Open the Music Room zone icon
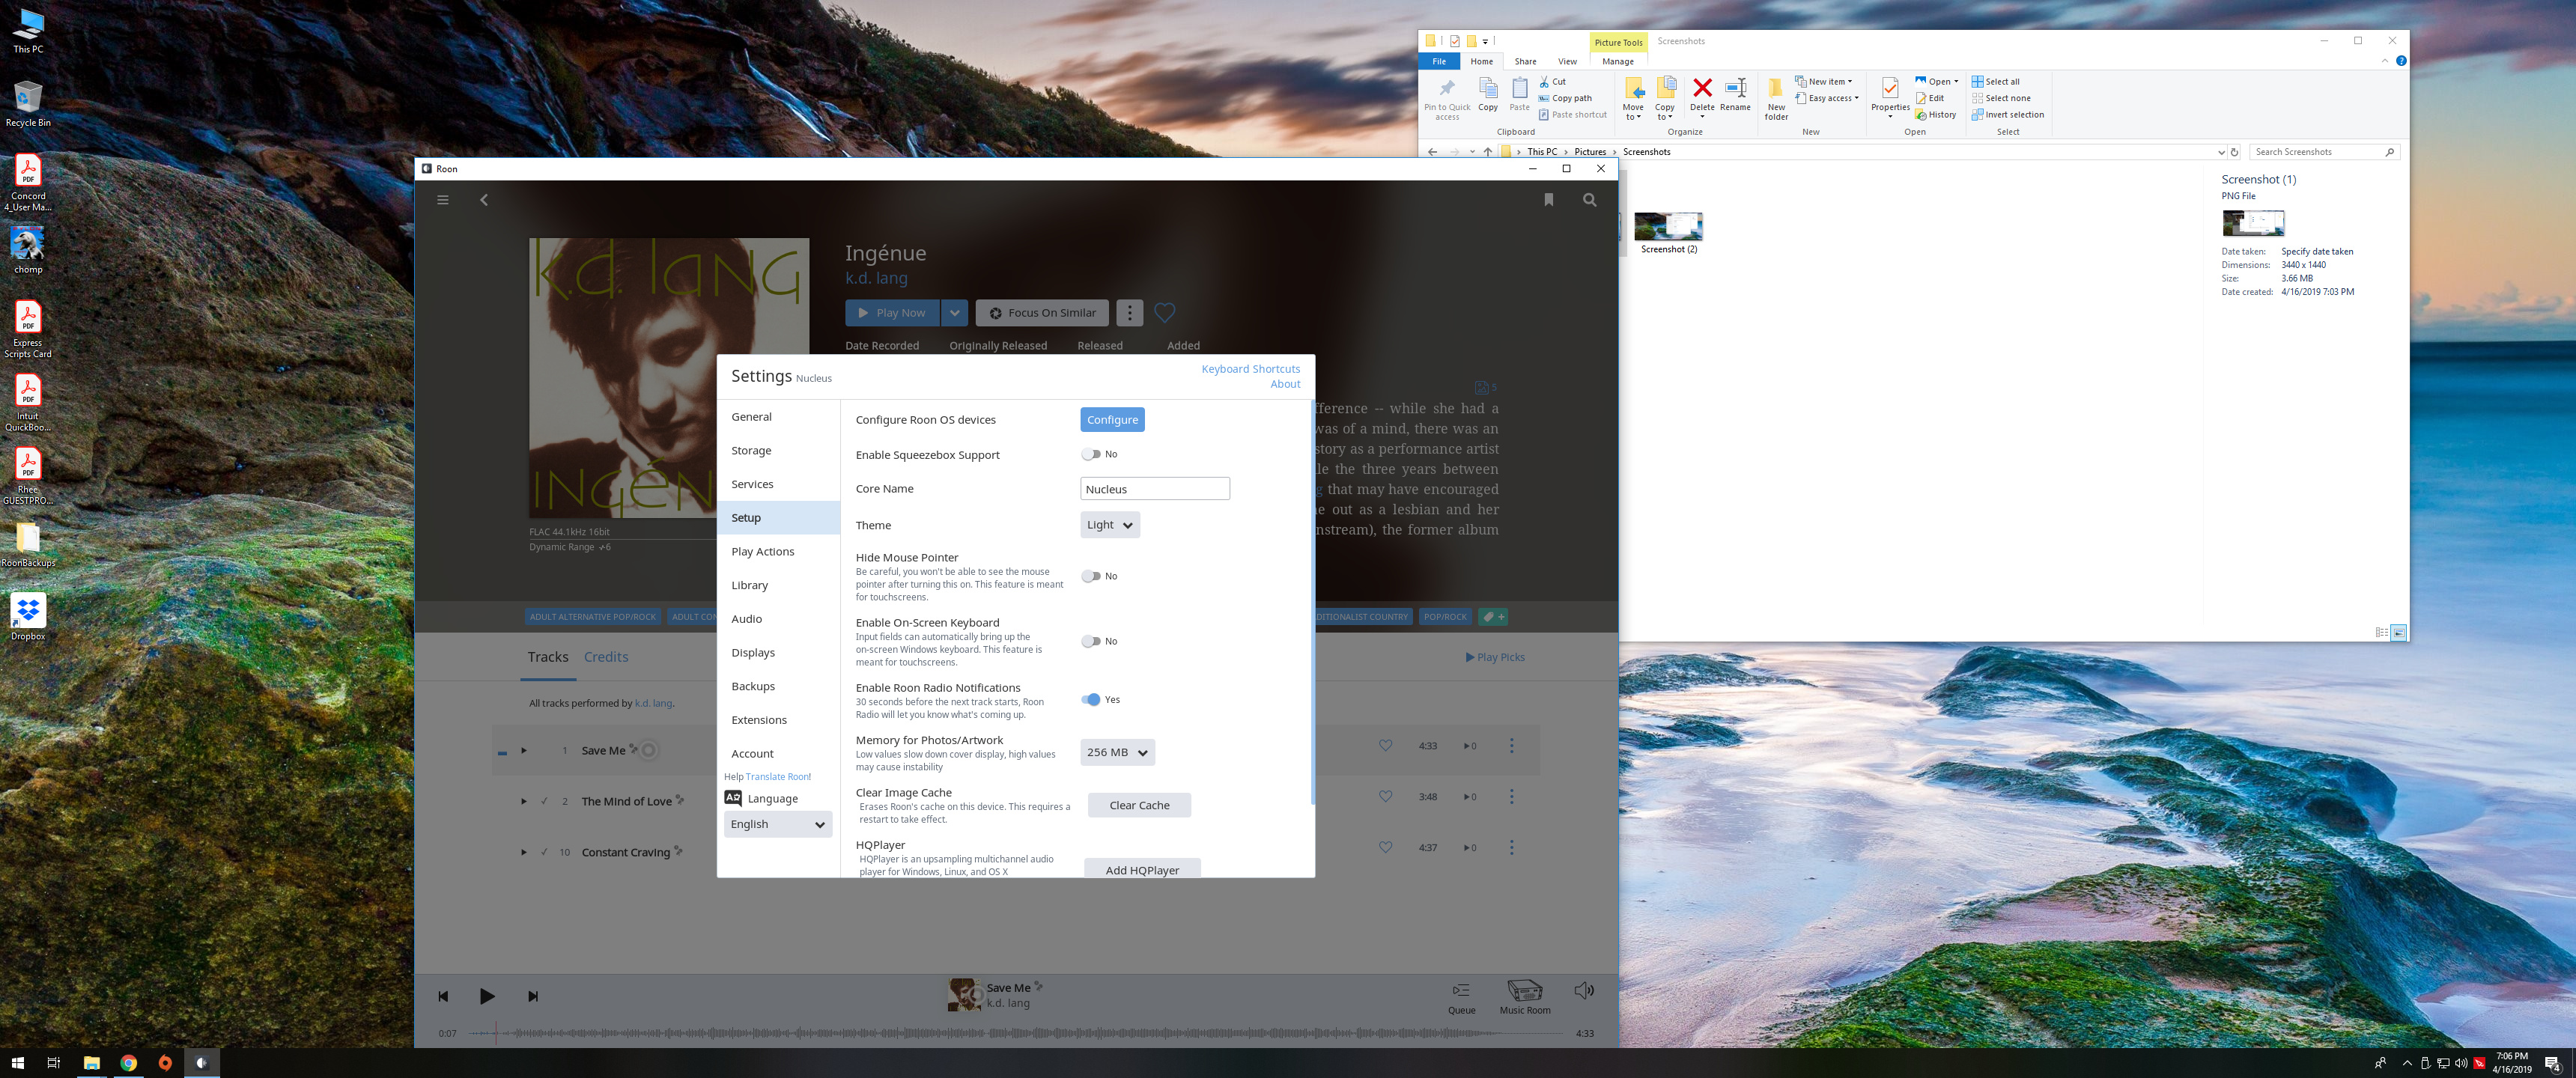Screen dimensions: 2576x1078 [1524, 997]
